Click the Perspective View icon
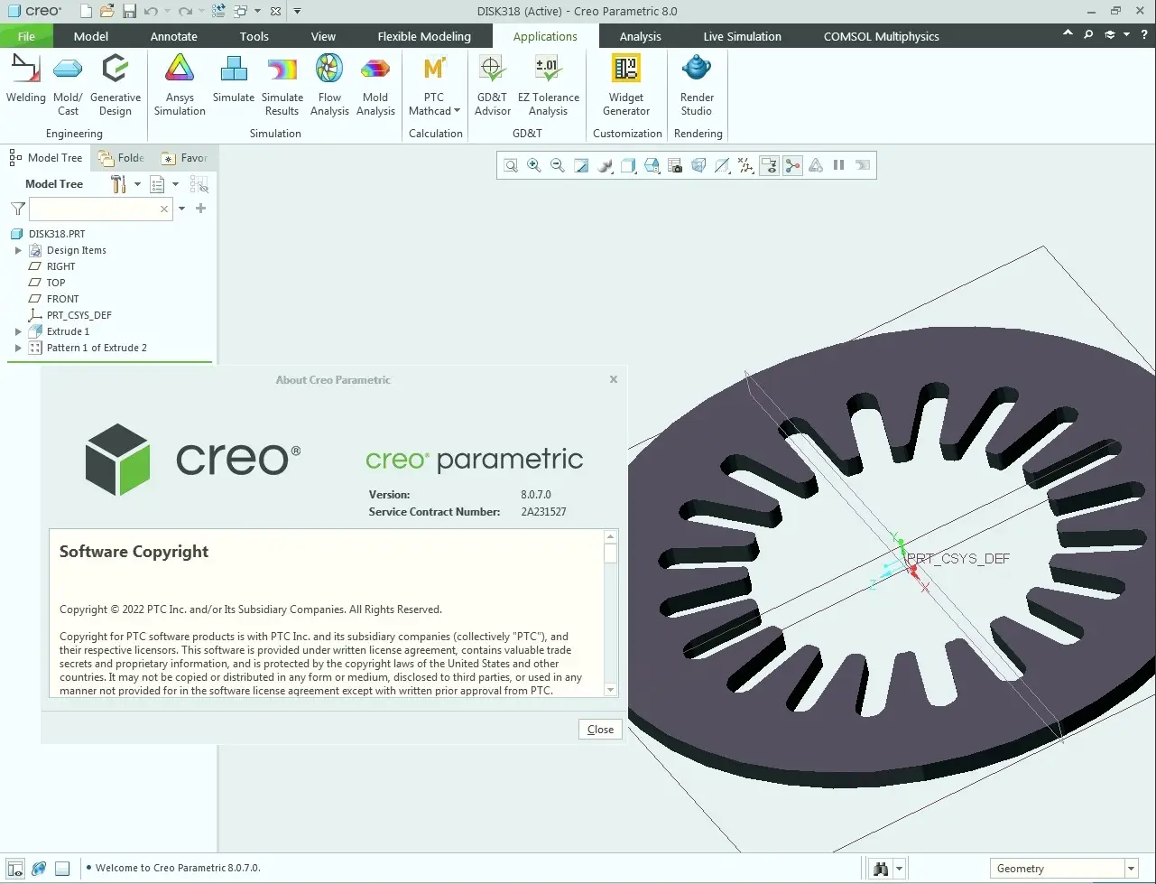Viewport: 1156px width, 884px height. pyautogui.click(x=698, y=165)
